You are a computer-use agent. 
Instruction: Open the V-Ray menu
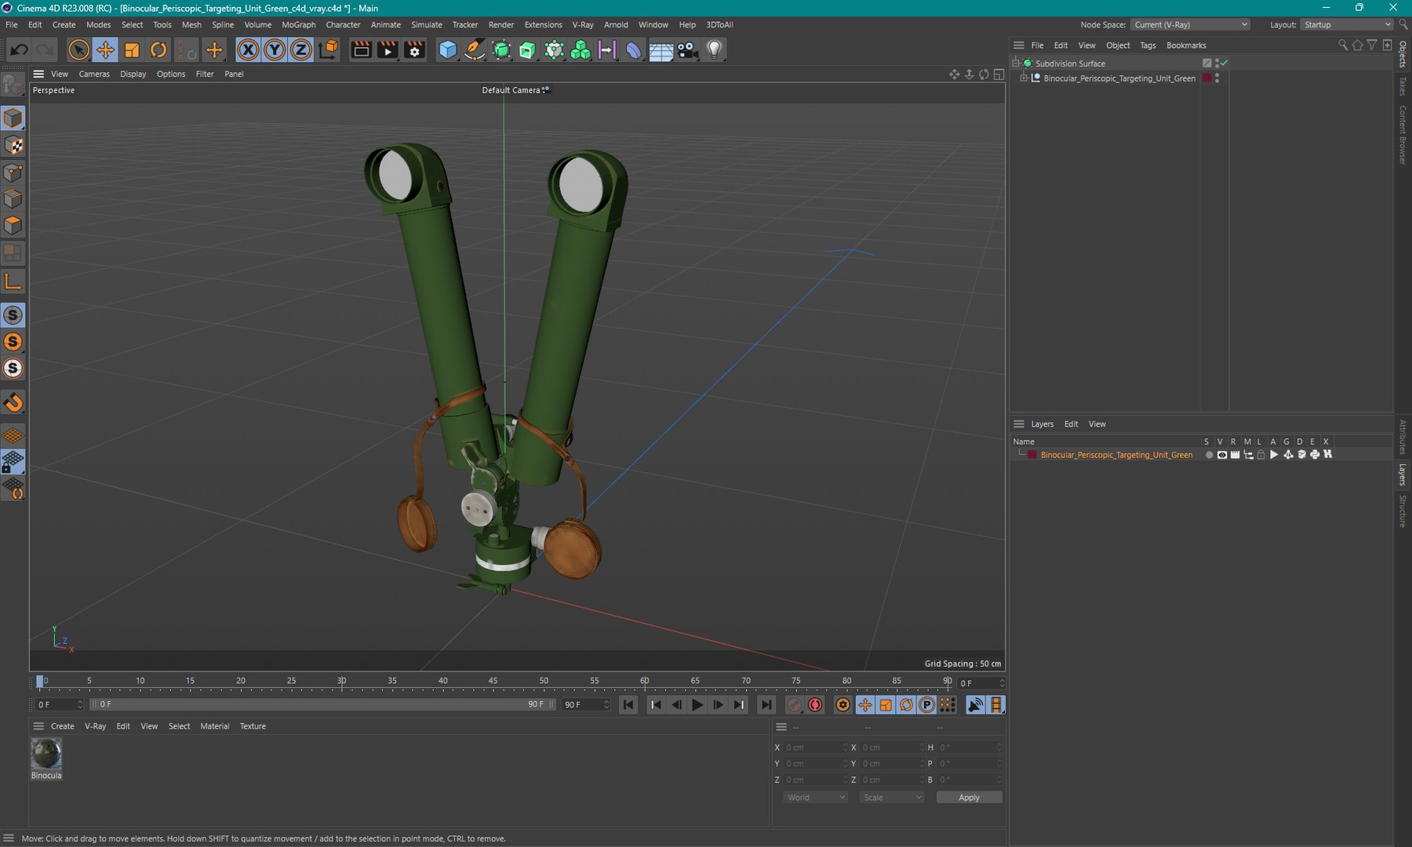click(583, 24)
